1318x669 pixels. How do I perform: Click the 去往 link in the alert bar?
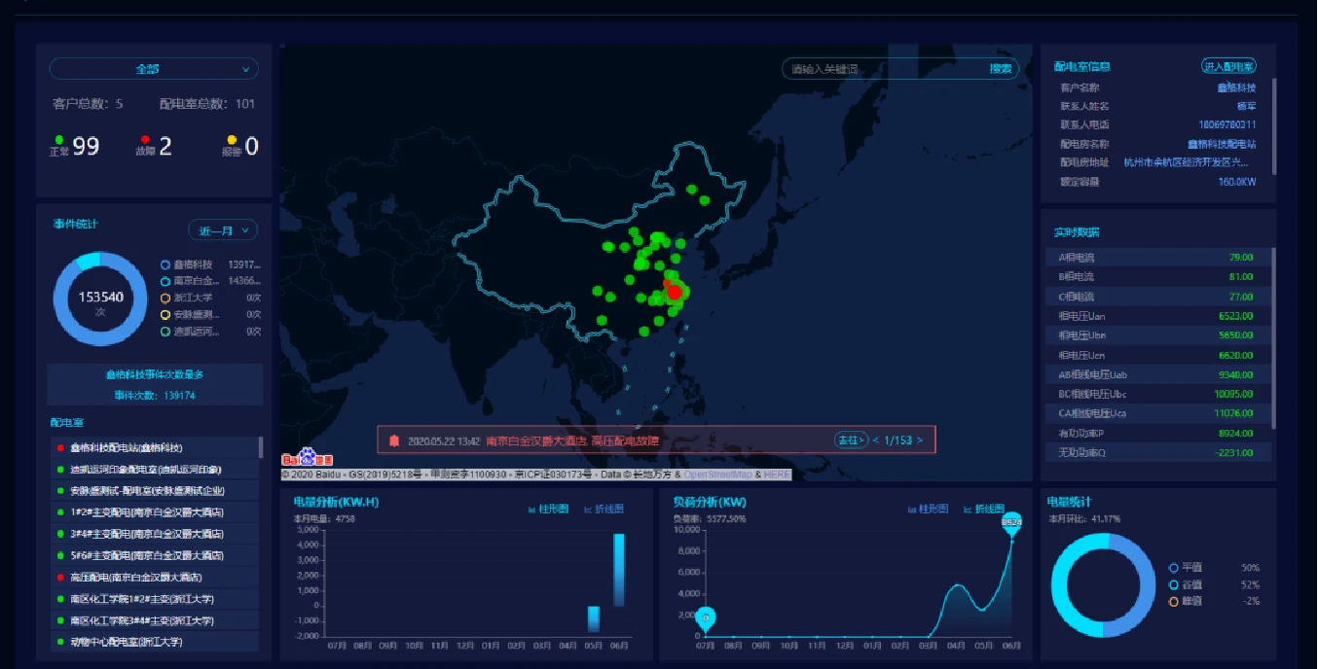tap(850, 439)
